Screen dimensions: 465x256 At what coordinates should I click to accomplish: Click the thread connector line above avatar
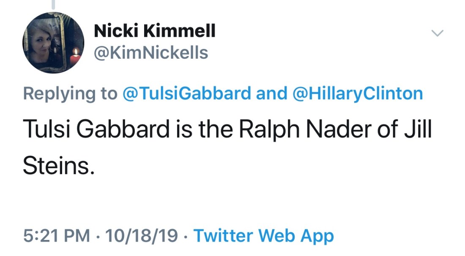tap(53, 4)
